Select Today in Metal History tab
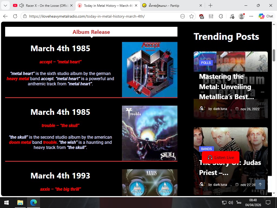 click(108, 5)
